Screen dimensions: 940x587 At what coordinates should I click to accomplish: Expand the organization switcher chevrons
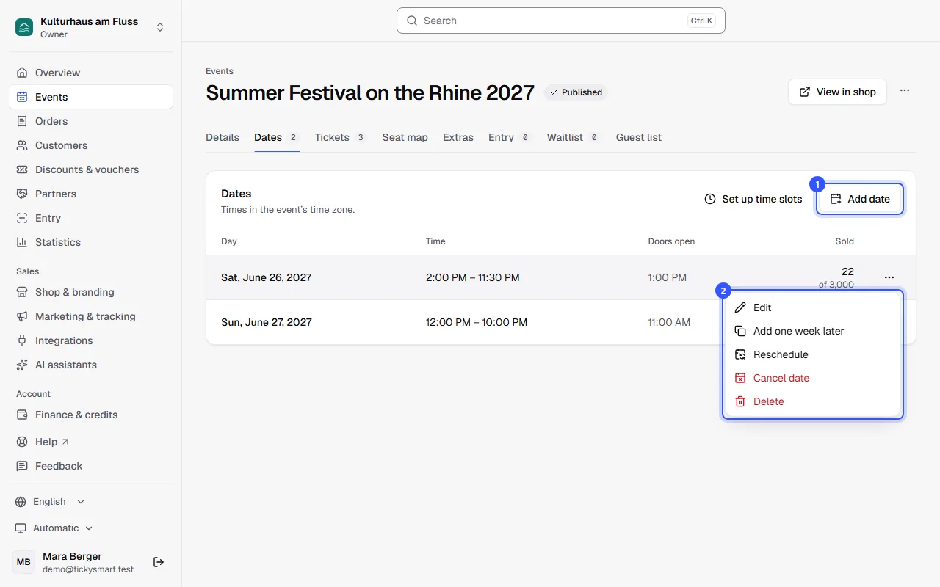160,27
